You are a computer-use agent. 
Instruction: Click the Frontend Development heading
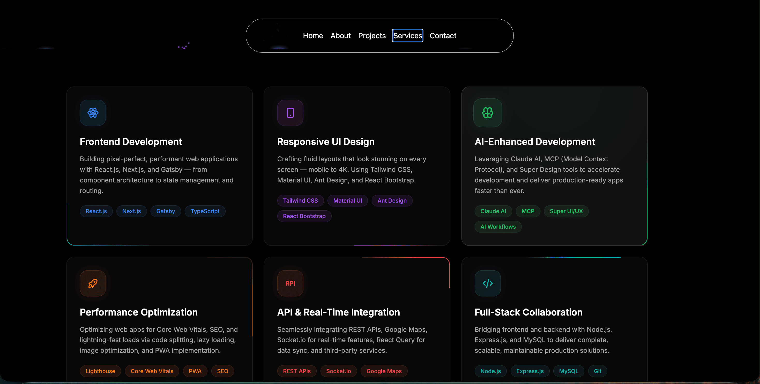point(131,142)
